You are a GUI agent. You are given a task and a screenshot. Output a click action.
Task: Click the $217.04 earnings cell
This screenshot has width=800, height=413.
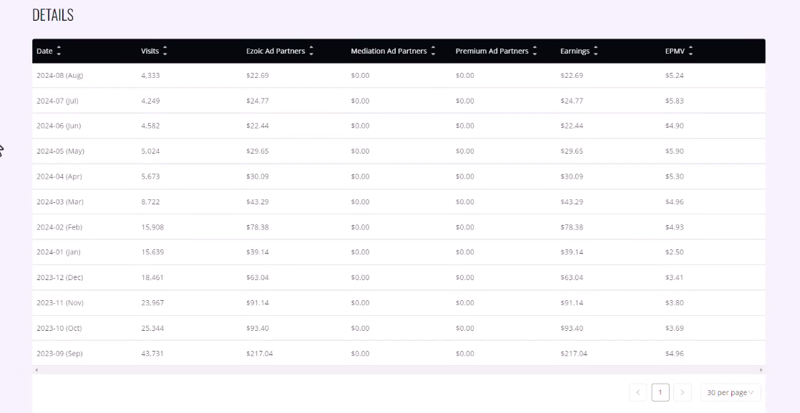574,354
